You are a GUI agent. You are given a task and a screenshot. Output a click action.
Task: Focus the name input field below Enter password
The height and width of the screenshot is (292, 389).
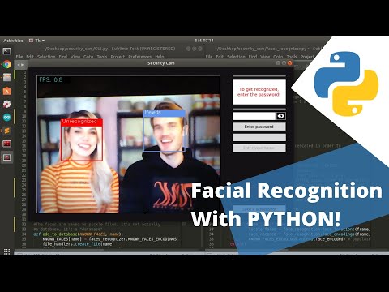tap(259, 137)
